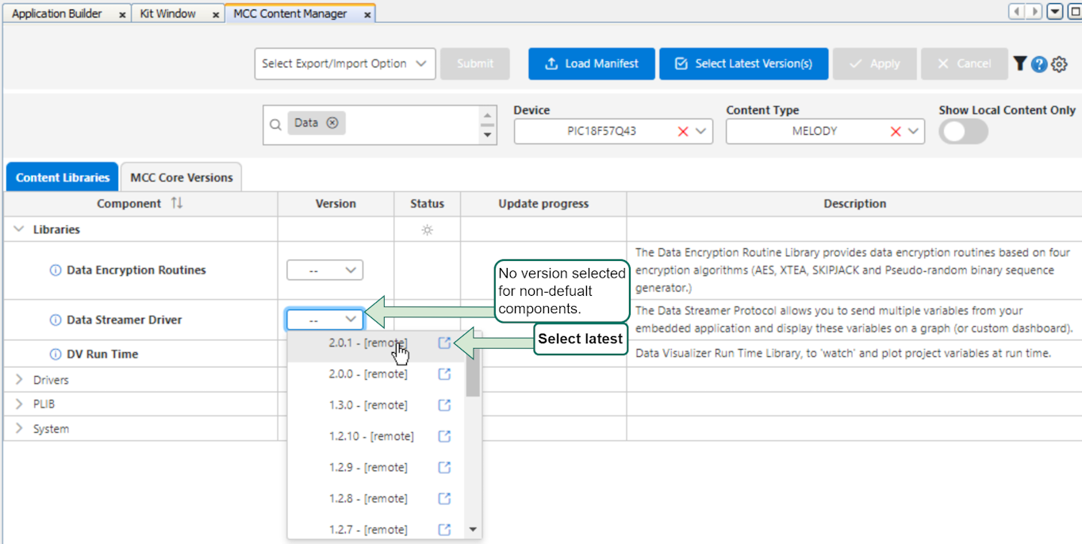Viewport: 1082px width, 544px height.
Task: Remove the Data search filter chip
Action: pos(332,123)
